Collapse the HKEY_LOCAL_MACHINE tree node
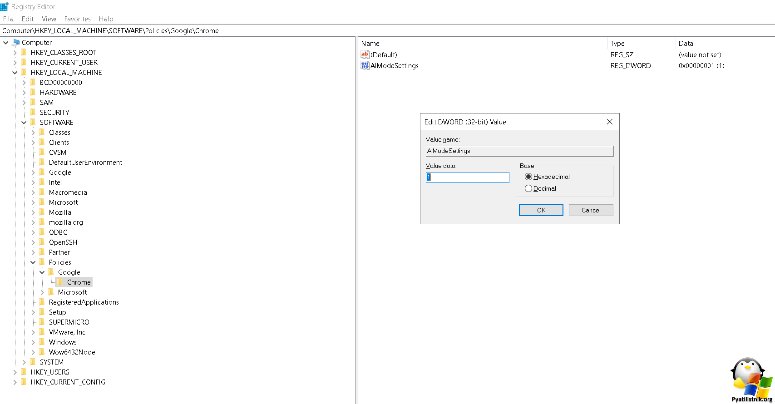775x404 pixels. click(15, 73)
